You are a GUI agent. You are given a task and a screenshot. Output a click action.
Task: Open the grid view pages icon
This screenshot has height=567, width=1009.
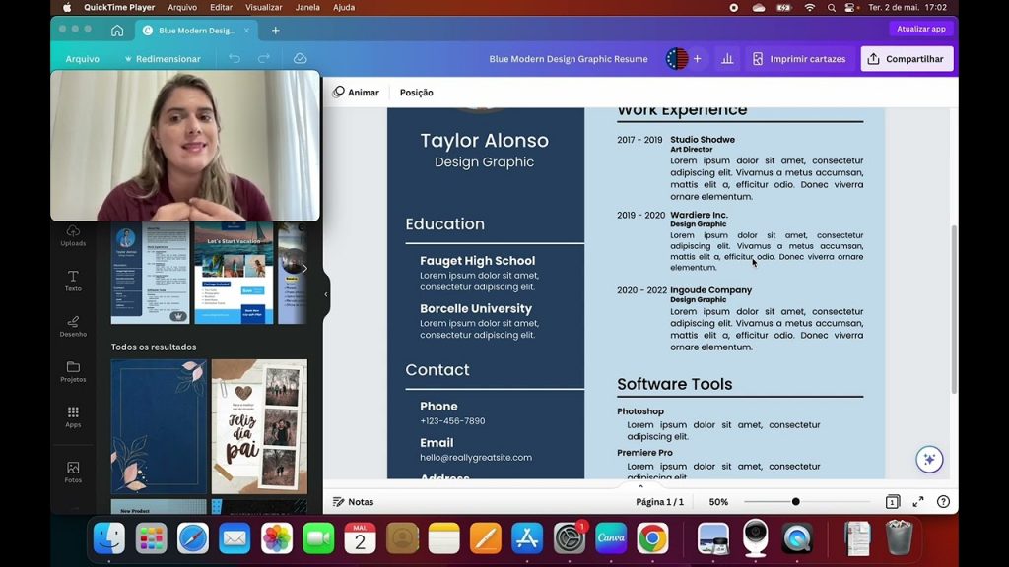coord(893,501)
